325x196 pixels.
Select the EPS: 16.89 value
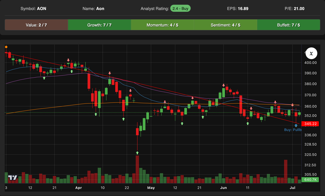238,9
